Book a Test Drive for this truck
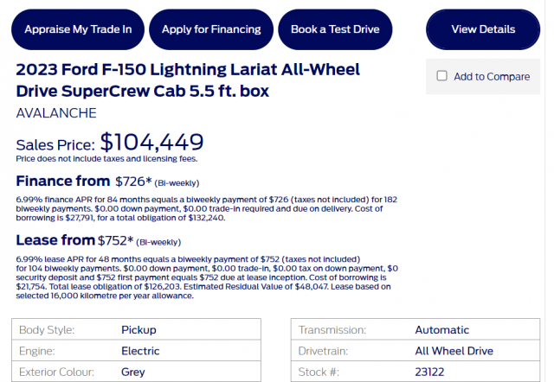 335,29
